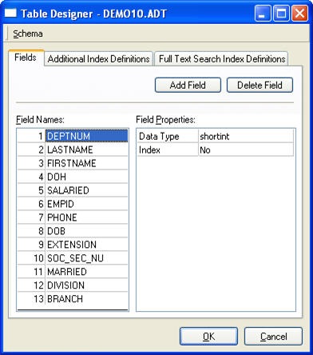
Task: Click row number 7 in field list
Action: click(31, 217)
